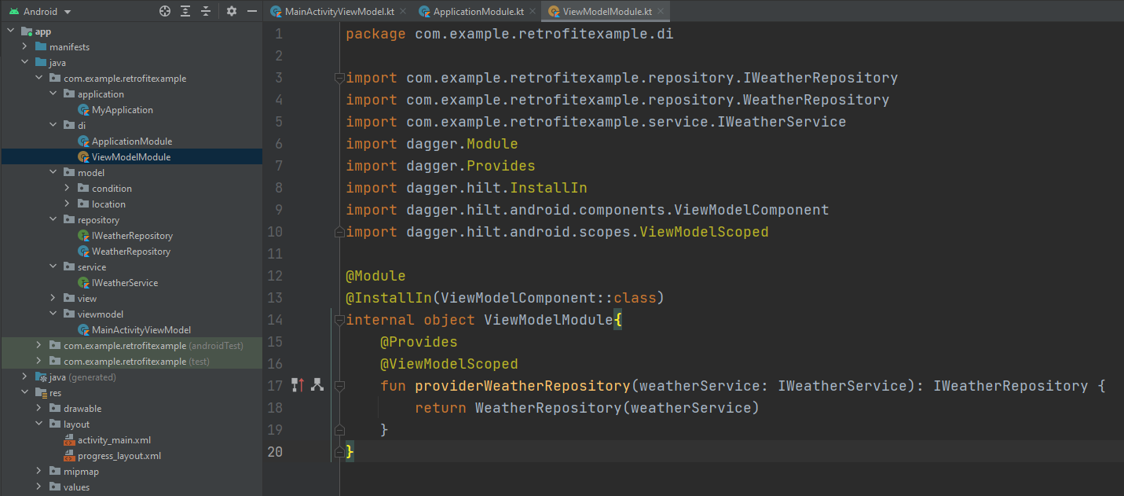
Task: Open the Android project view dropdown
Action: pos(67,12)
